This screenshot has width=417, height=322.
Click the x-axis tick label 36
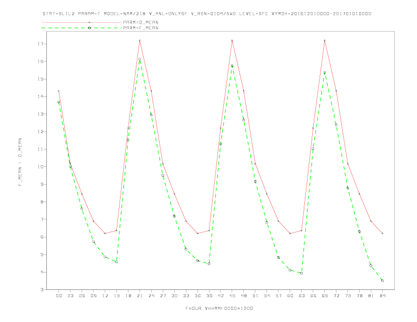point(197,296)
